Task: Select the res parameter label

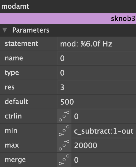Action: click(10, 87)
